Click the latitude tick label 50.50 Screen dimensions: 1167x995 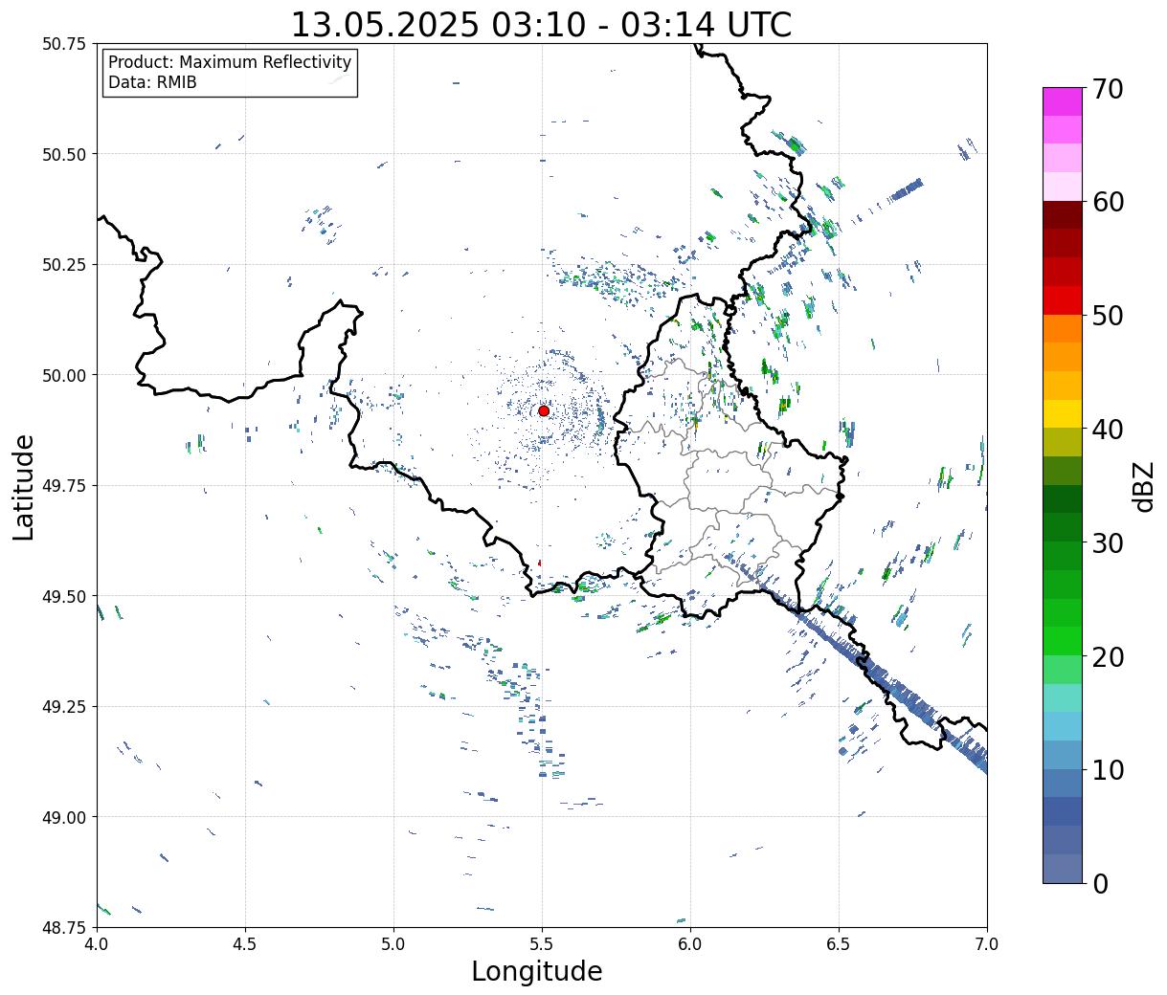click(x=64, y=154)
